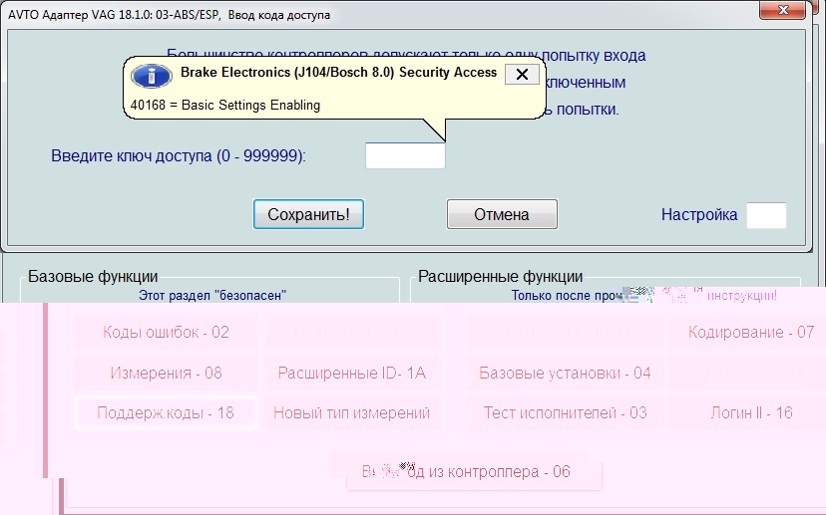Open Коды ошибок - 02

click(166, 333)
